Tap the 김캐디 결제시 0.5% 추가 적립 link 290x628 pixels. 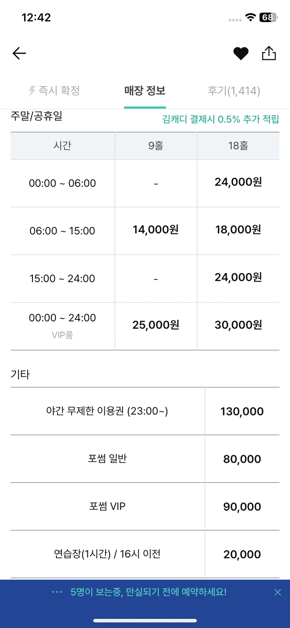221,119
